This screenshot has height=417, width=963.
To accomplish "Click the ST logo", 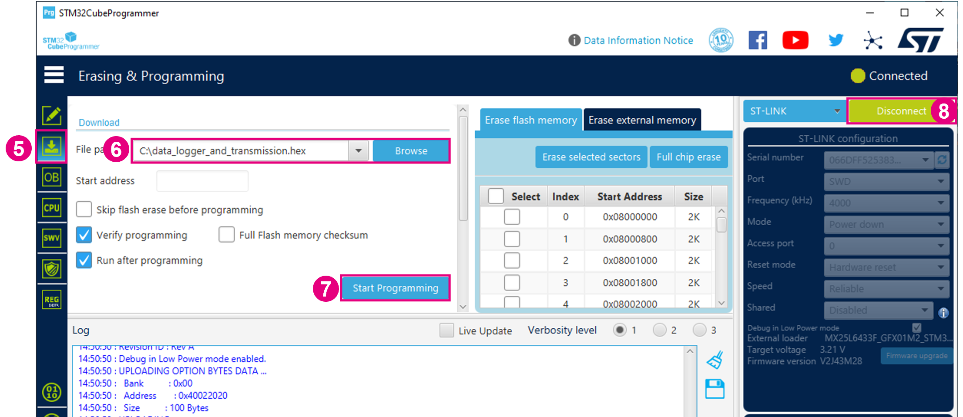I will (920, 40).
